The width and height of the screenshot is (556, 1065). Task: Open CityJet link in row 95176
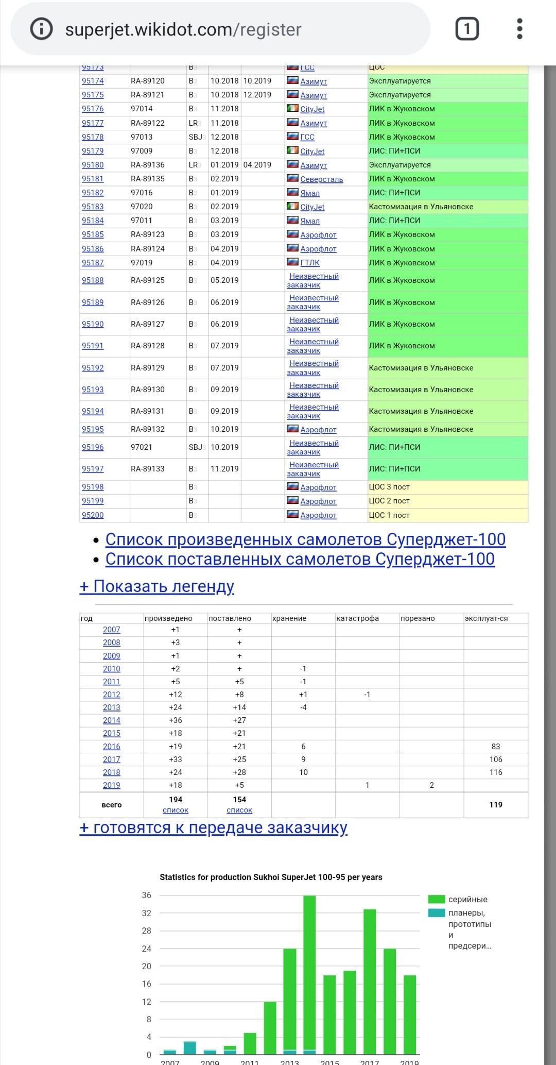point(312,109)
